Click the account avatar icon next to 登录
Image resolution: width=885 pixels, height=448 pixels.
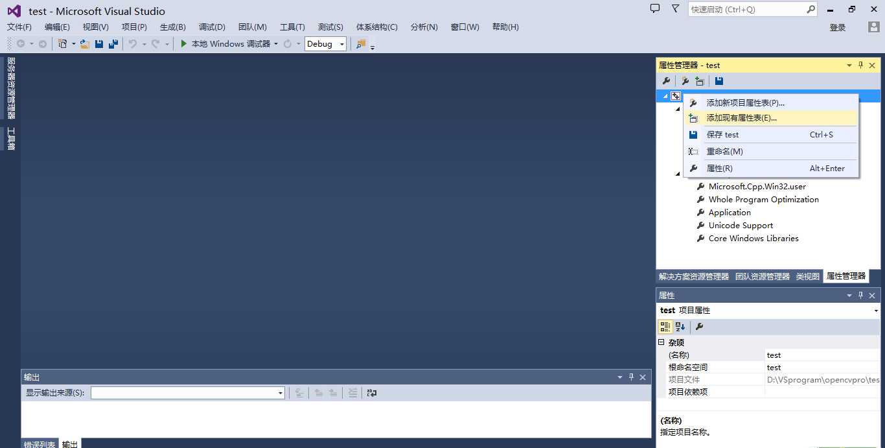pyautogui.click(x=874, y=27)
